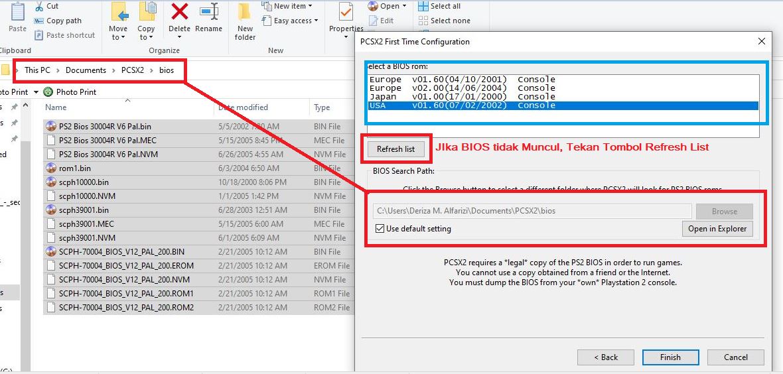Uncheck the Use default setting checkbox
Screen dimensions: 783x374
point(380,229)
